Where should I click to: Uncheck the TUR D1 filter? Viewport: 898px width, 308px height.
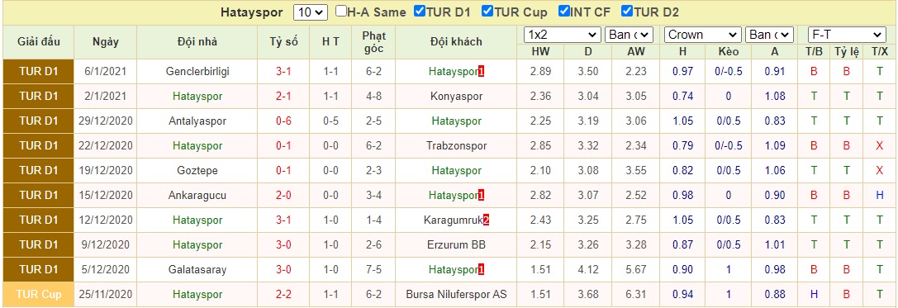[419, 12]
